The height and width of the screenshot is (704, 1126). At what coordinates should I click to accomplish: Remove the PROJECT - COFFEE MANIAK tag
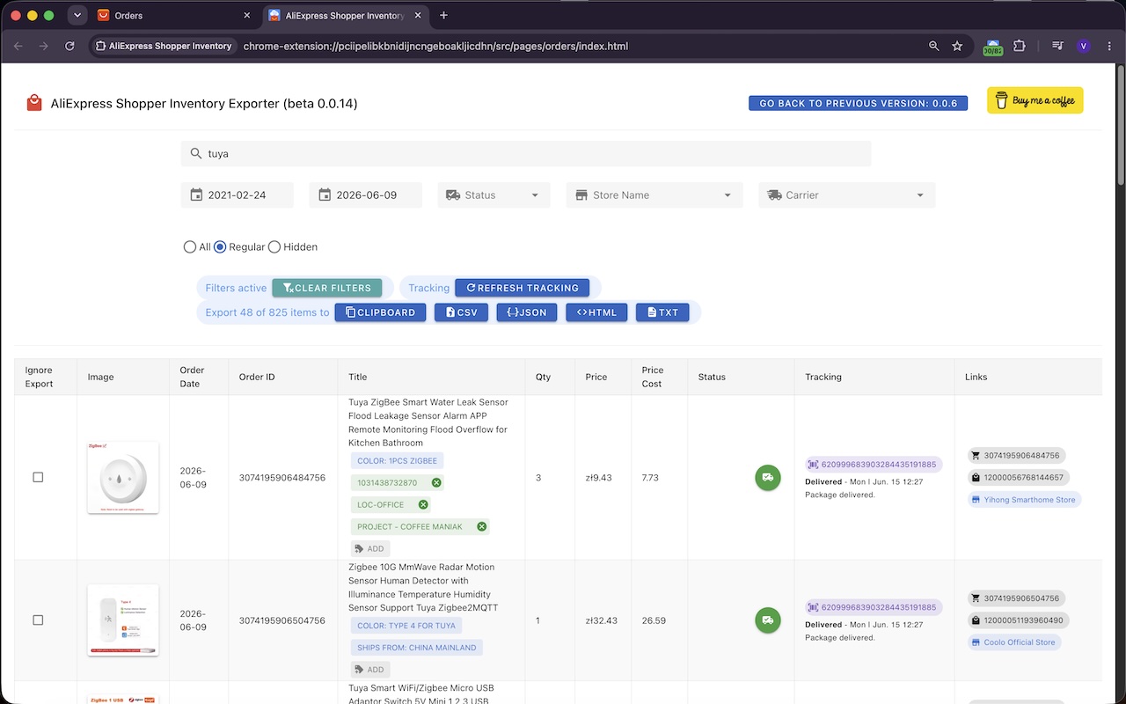click(x=481, y=527)
